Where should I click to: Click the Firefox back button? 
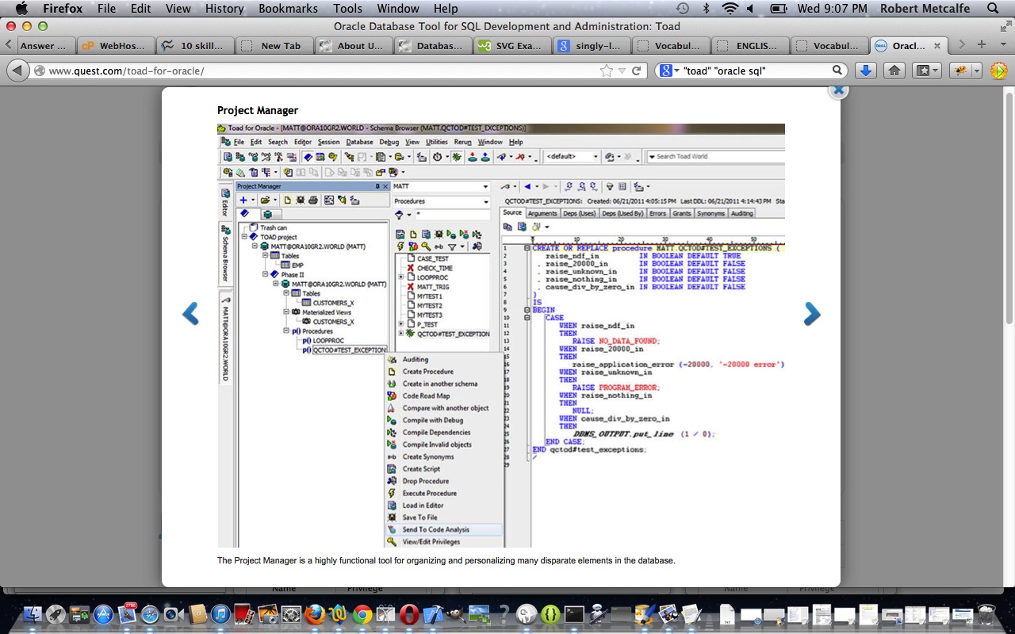click(x=17, y=71)
